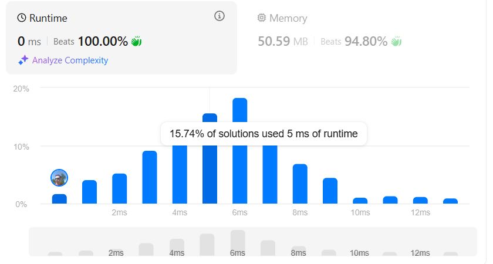This screenshot has height=264, width=493.
Task: Click the 0ms bar under the avatar
Action: point(59,199)
